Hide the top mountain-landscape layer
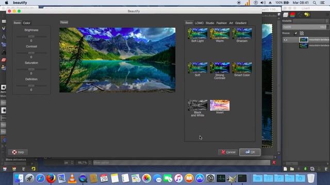Viewport: 330px width, 185px height. tap(285, 40)
